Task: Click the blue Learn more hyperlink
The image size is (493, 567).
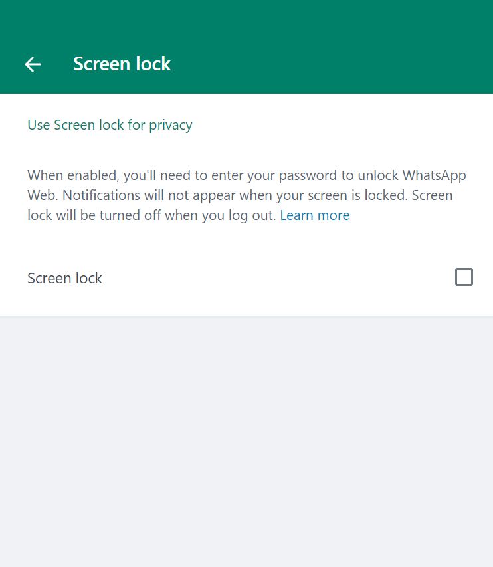Action: click(314, 215)
